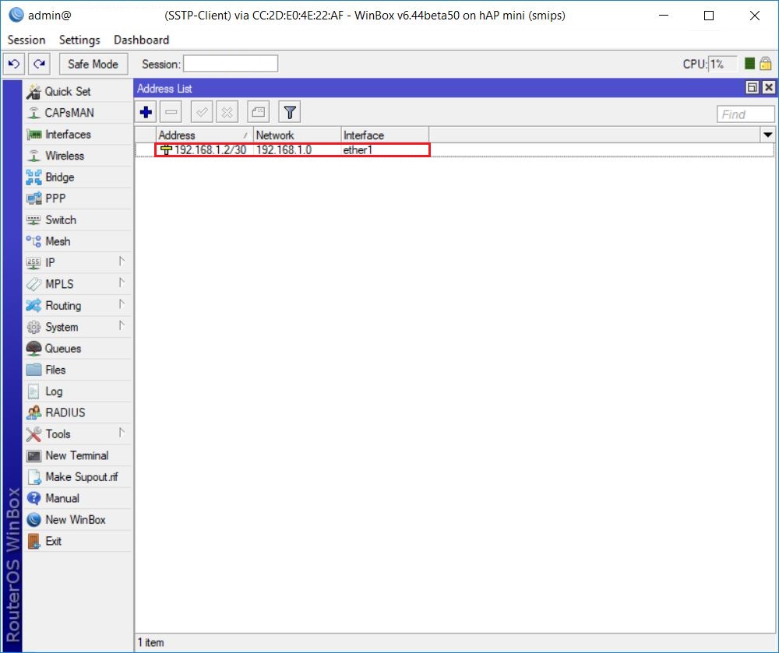779x653 pixels.
Task: Open column selector dropdown arrow
Action: (767, 135)
